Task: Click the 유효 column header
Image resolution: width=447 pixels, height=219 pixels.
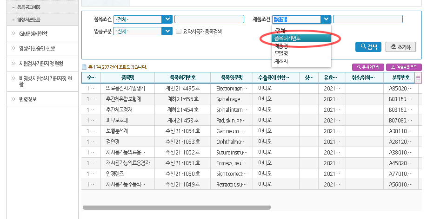Action: pyautogui.click(x=332, y=78)
